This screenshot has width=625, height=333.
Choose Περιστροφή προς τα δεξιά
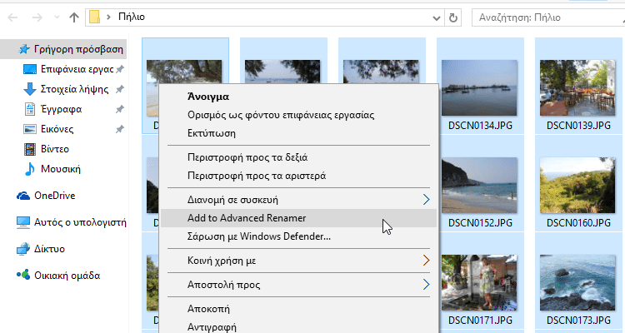click(x=298, y=157)
